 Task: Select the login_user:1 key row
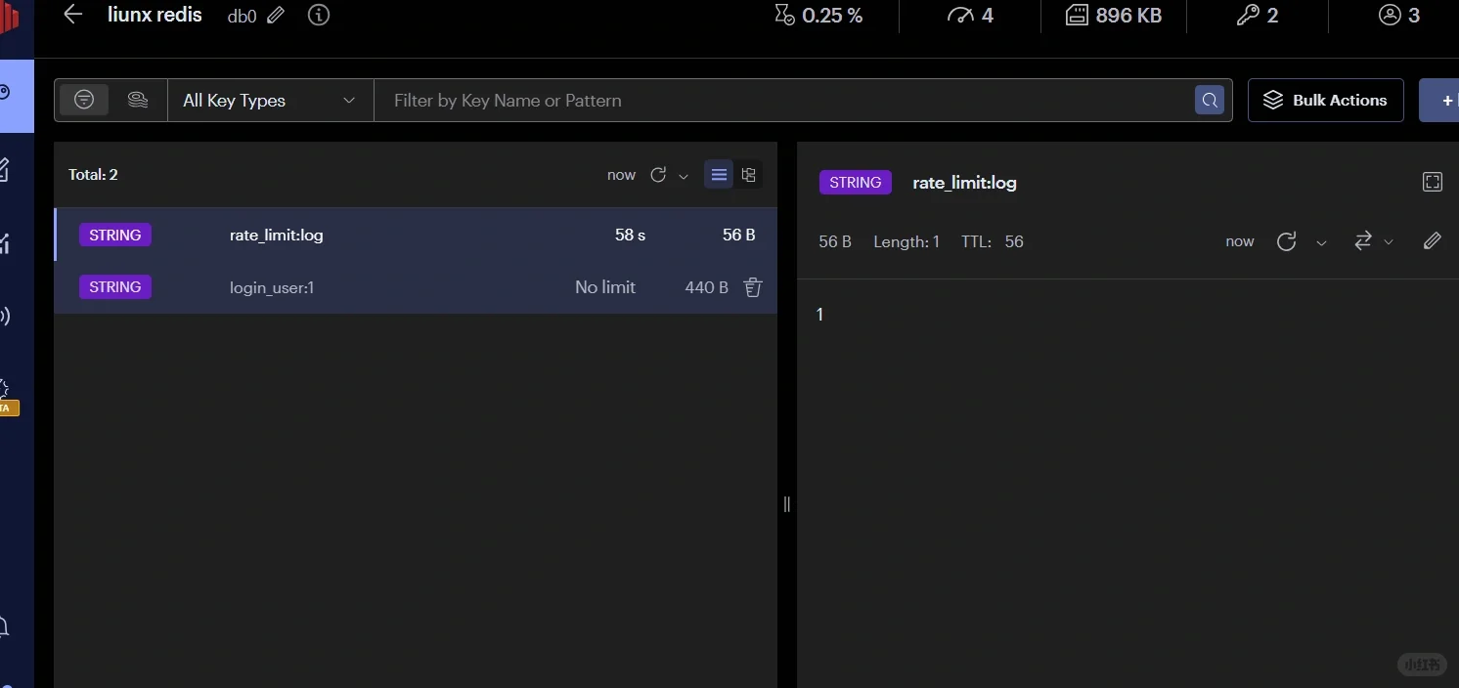[416, 287]
